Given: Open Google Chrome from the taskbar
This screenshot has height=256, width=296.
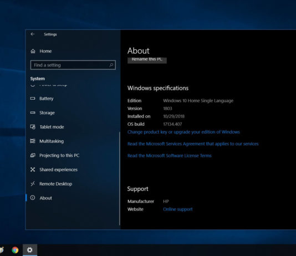Looking at the screenshot, I should pos(15,250).
